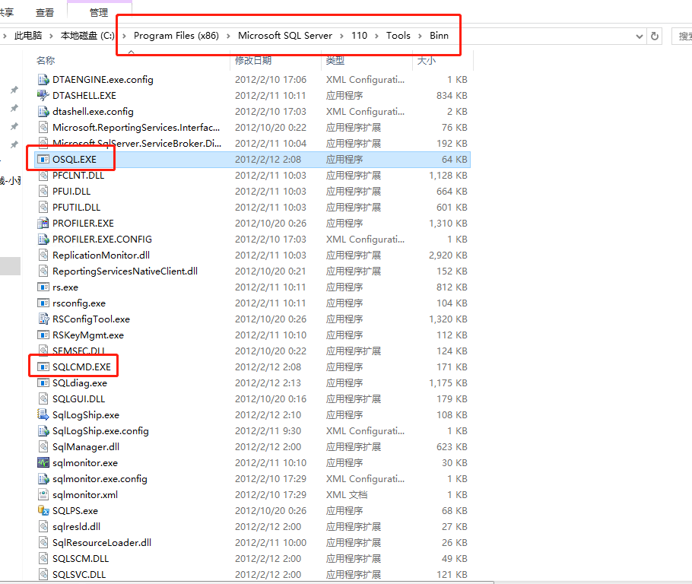Sort by the 名称 column header
The width and height of the screenshot is (692, 584).
pyautogui.click(x=46, y=60)
